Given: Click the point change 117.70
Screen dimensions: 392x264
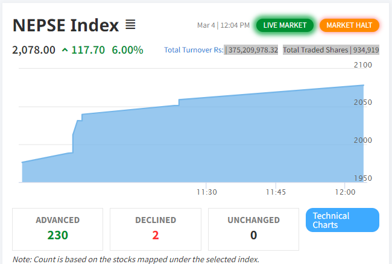Looking at the screenshot, I should tap(88, 50).
